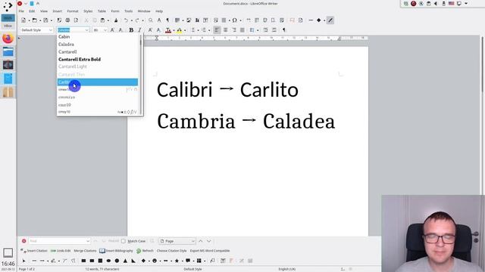This screenshot has height=272, width=485.
Task: Select Cantarell Light font
Action: [x=98, y=66]
